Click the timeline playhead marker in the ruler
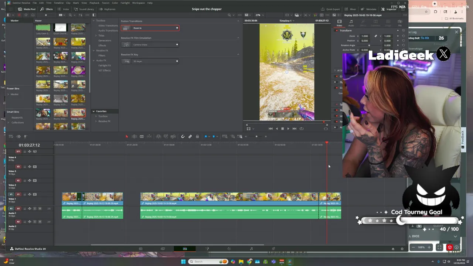 click(x=327, y=143)
